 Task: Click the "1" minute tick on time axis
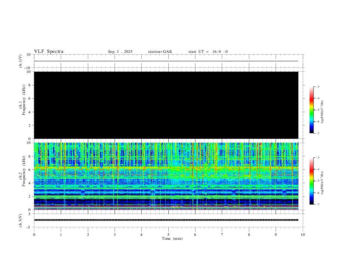[61, 235]
